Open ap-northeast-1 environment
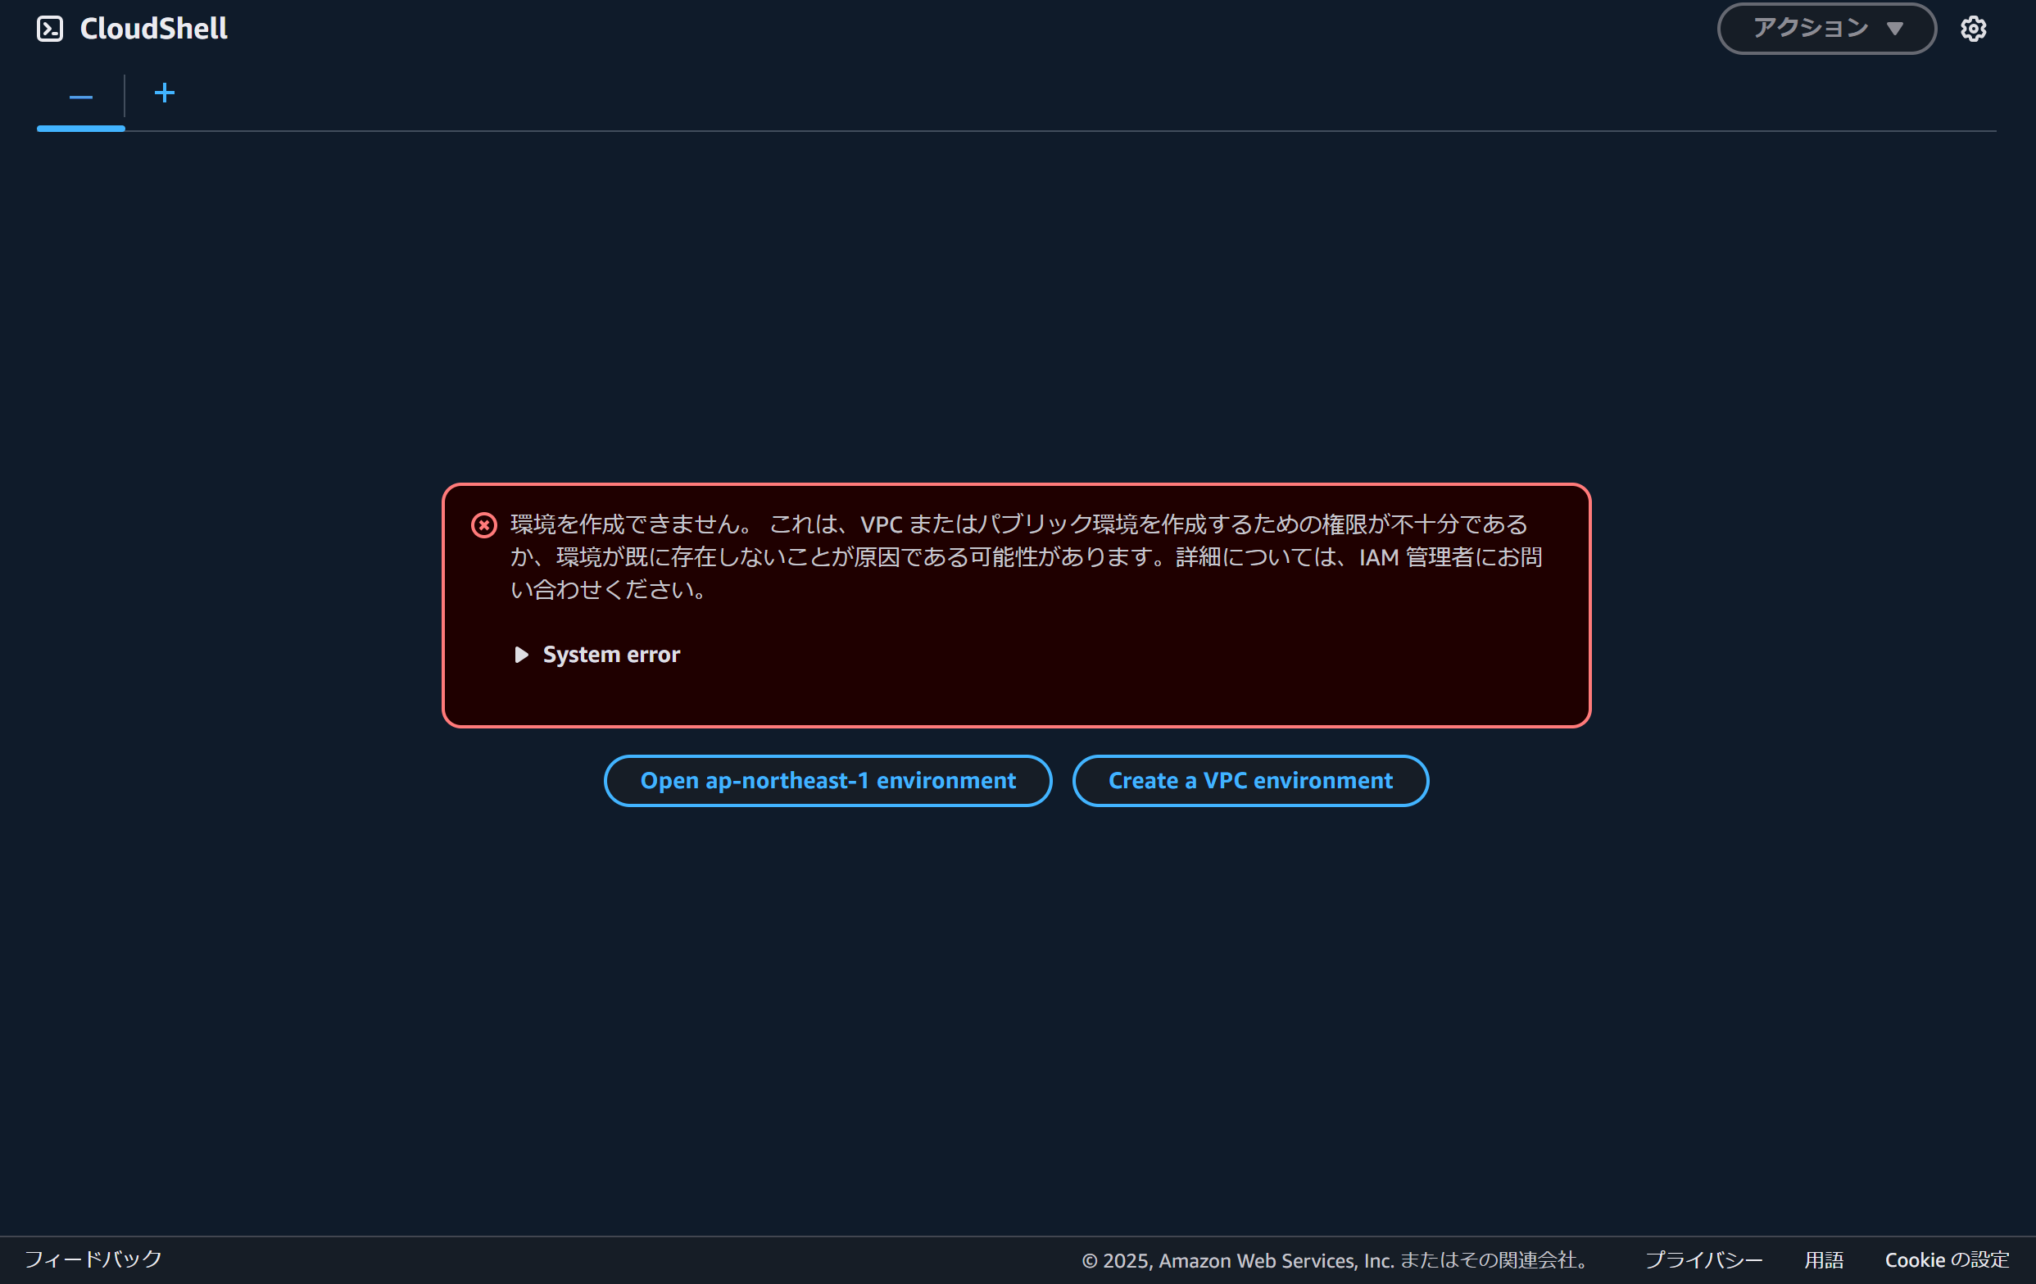2036x1284 pixels. point(828,780)
